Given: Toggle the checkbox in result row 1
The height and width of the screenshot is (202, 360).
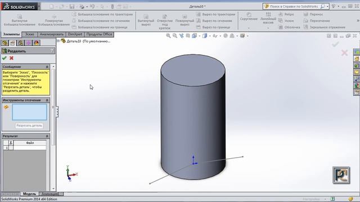Looking at the screenshot, I should click(x=11, y=148).
